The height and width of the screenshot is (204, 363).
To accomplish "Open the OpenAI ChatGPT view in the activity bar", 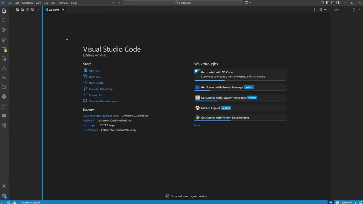I will (4, 125).
